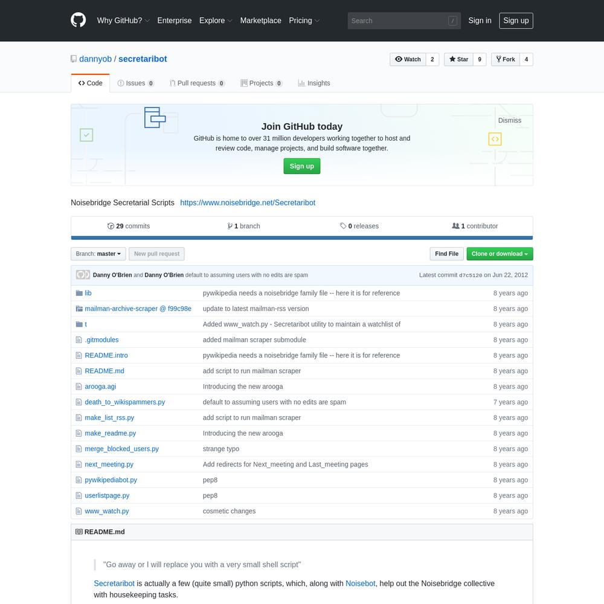Click the New pull request button

pyautogui.click(x=156, y=254)
